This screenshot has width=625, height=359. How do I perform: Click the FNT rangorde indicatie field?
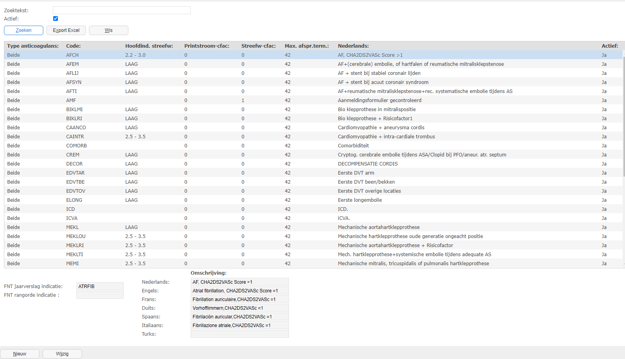[100, 295]
